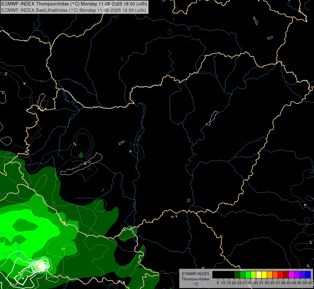Select the purple 45–50 legend swatch

click(297, 275)
